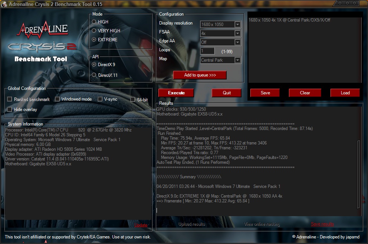Image resolution: width=368 pixels, height=244 pixels.
Task: Click the 'Memory Usage: WorkingSet=1115Mb' line
Action: point(224,157)
